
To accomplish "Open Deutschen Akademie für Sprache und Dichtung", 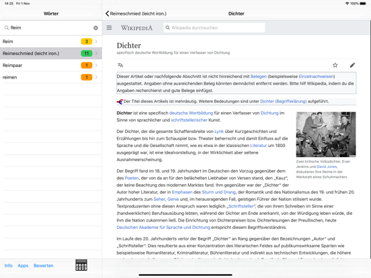I will coord(163,228).
